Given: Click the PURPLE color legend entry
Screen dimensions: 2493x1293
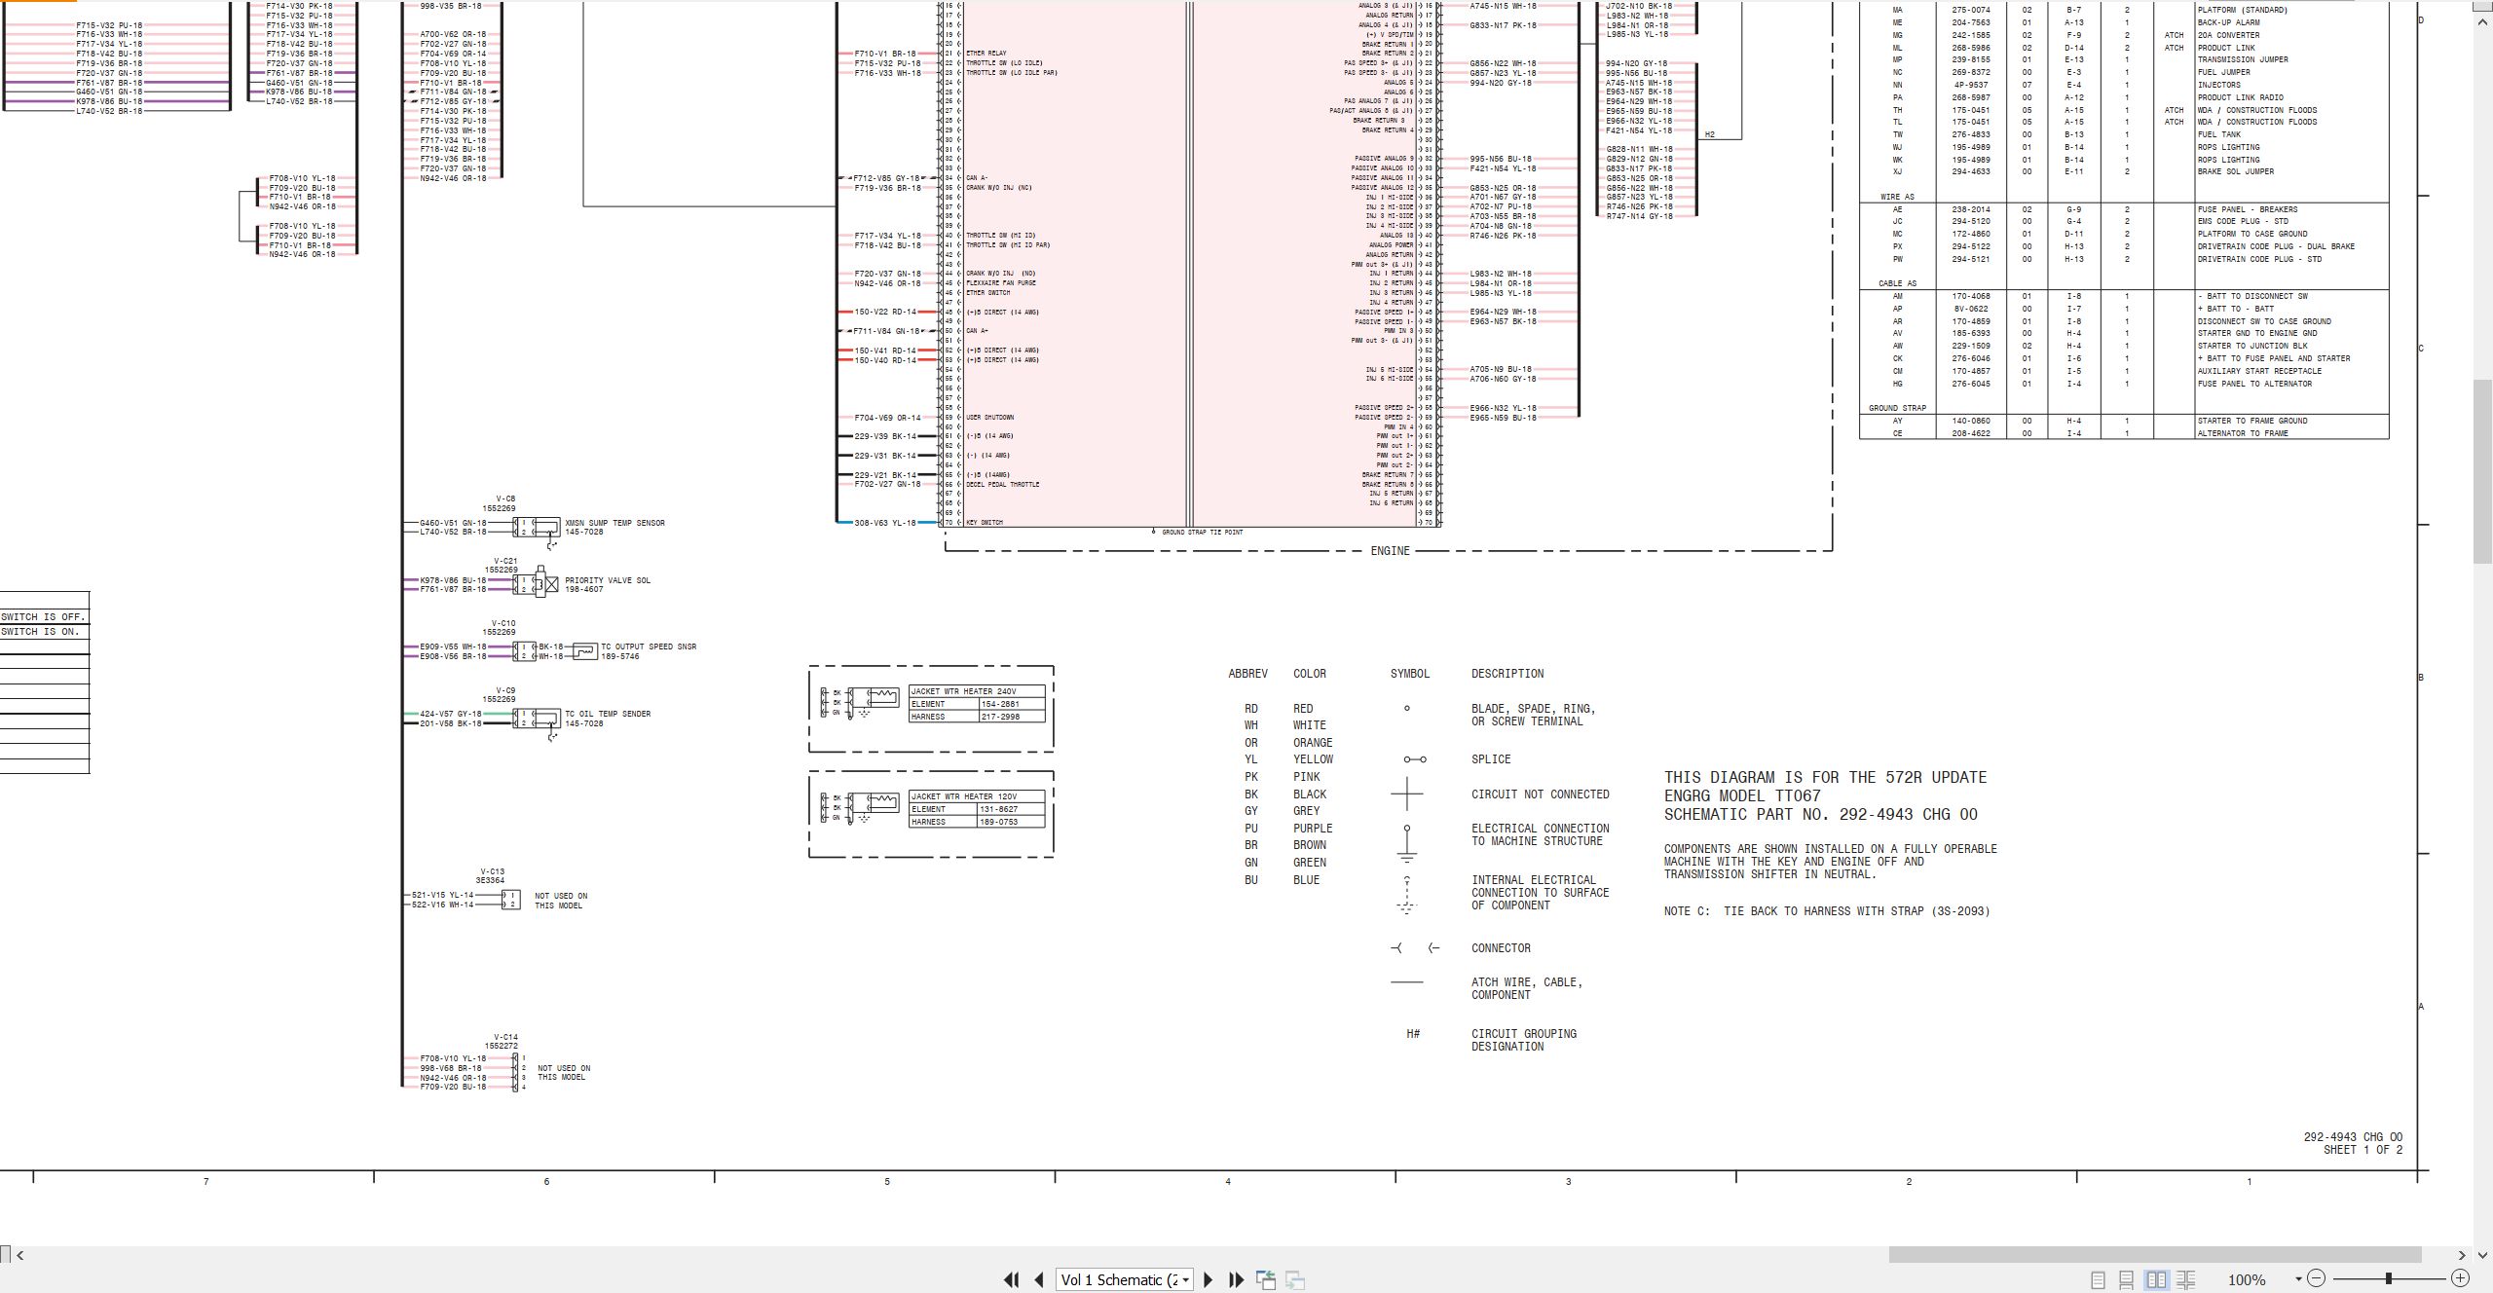Looking at the screenshot, I should 1313,829.
